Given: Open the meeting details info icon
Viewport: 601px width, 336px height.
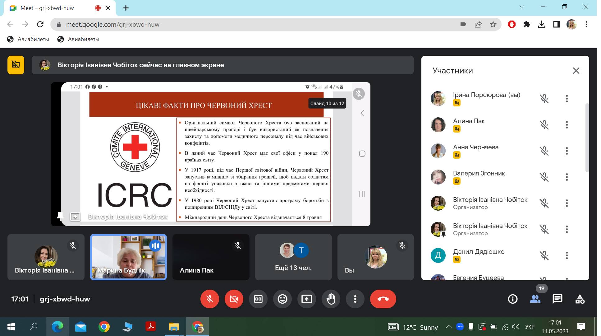Looking at the screenshot, I should click(513, 299).
